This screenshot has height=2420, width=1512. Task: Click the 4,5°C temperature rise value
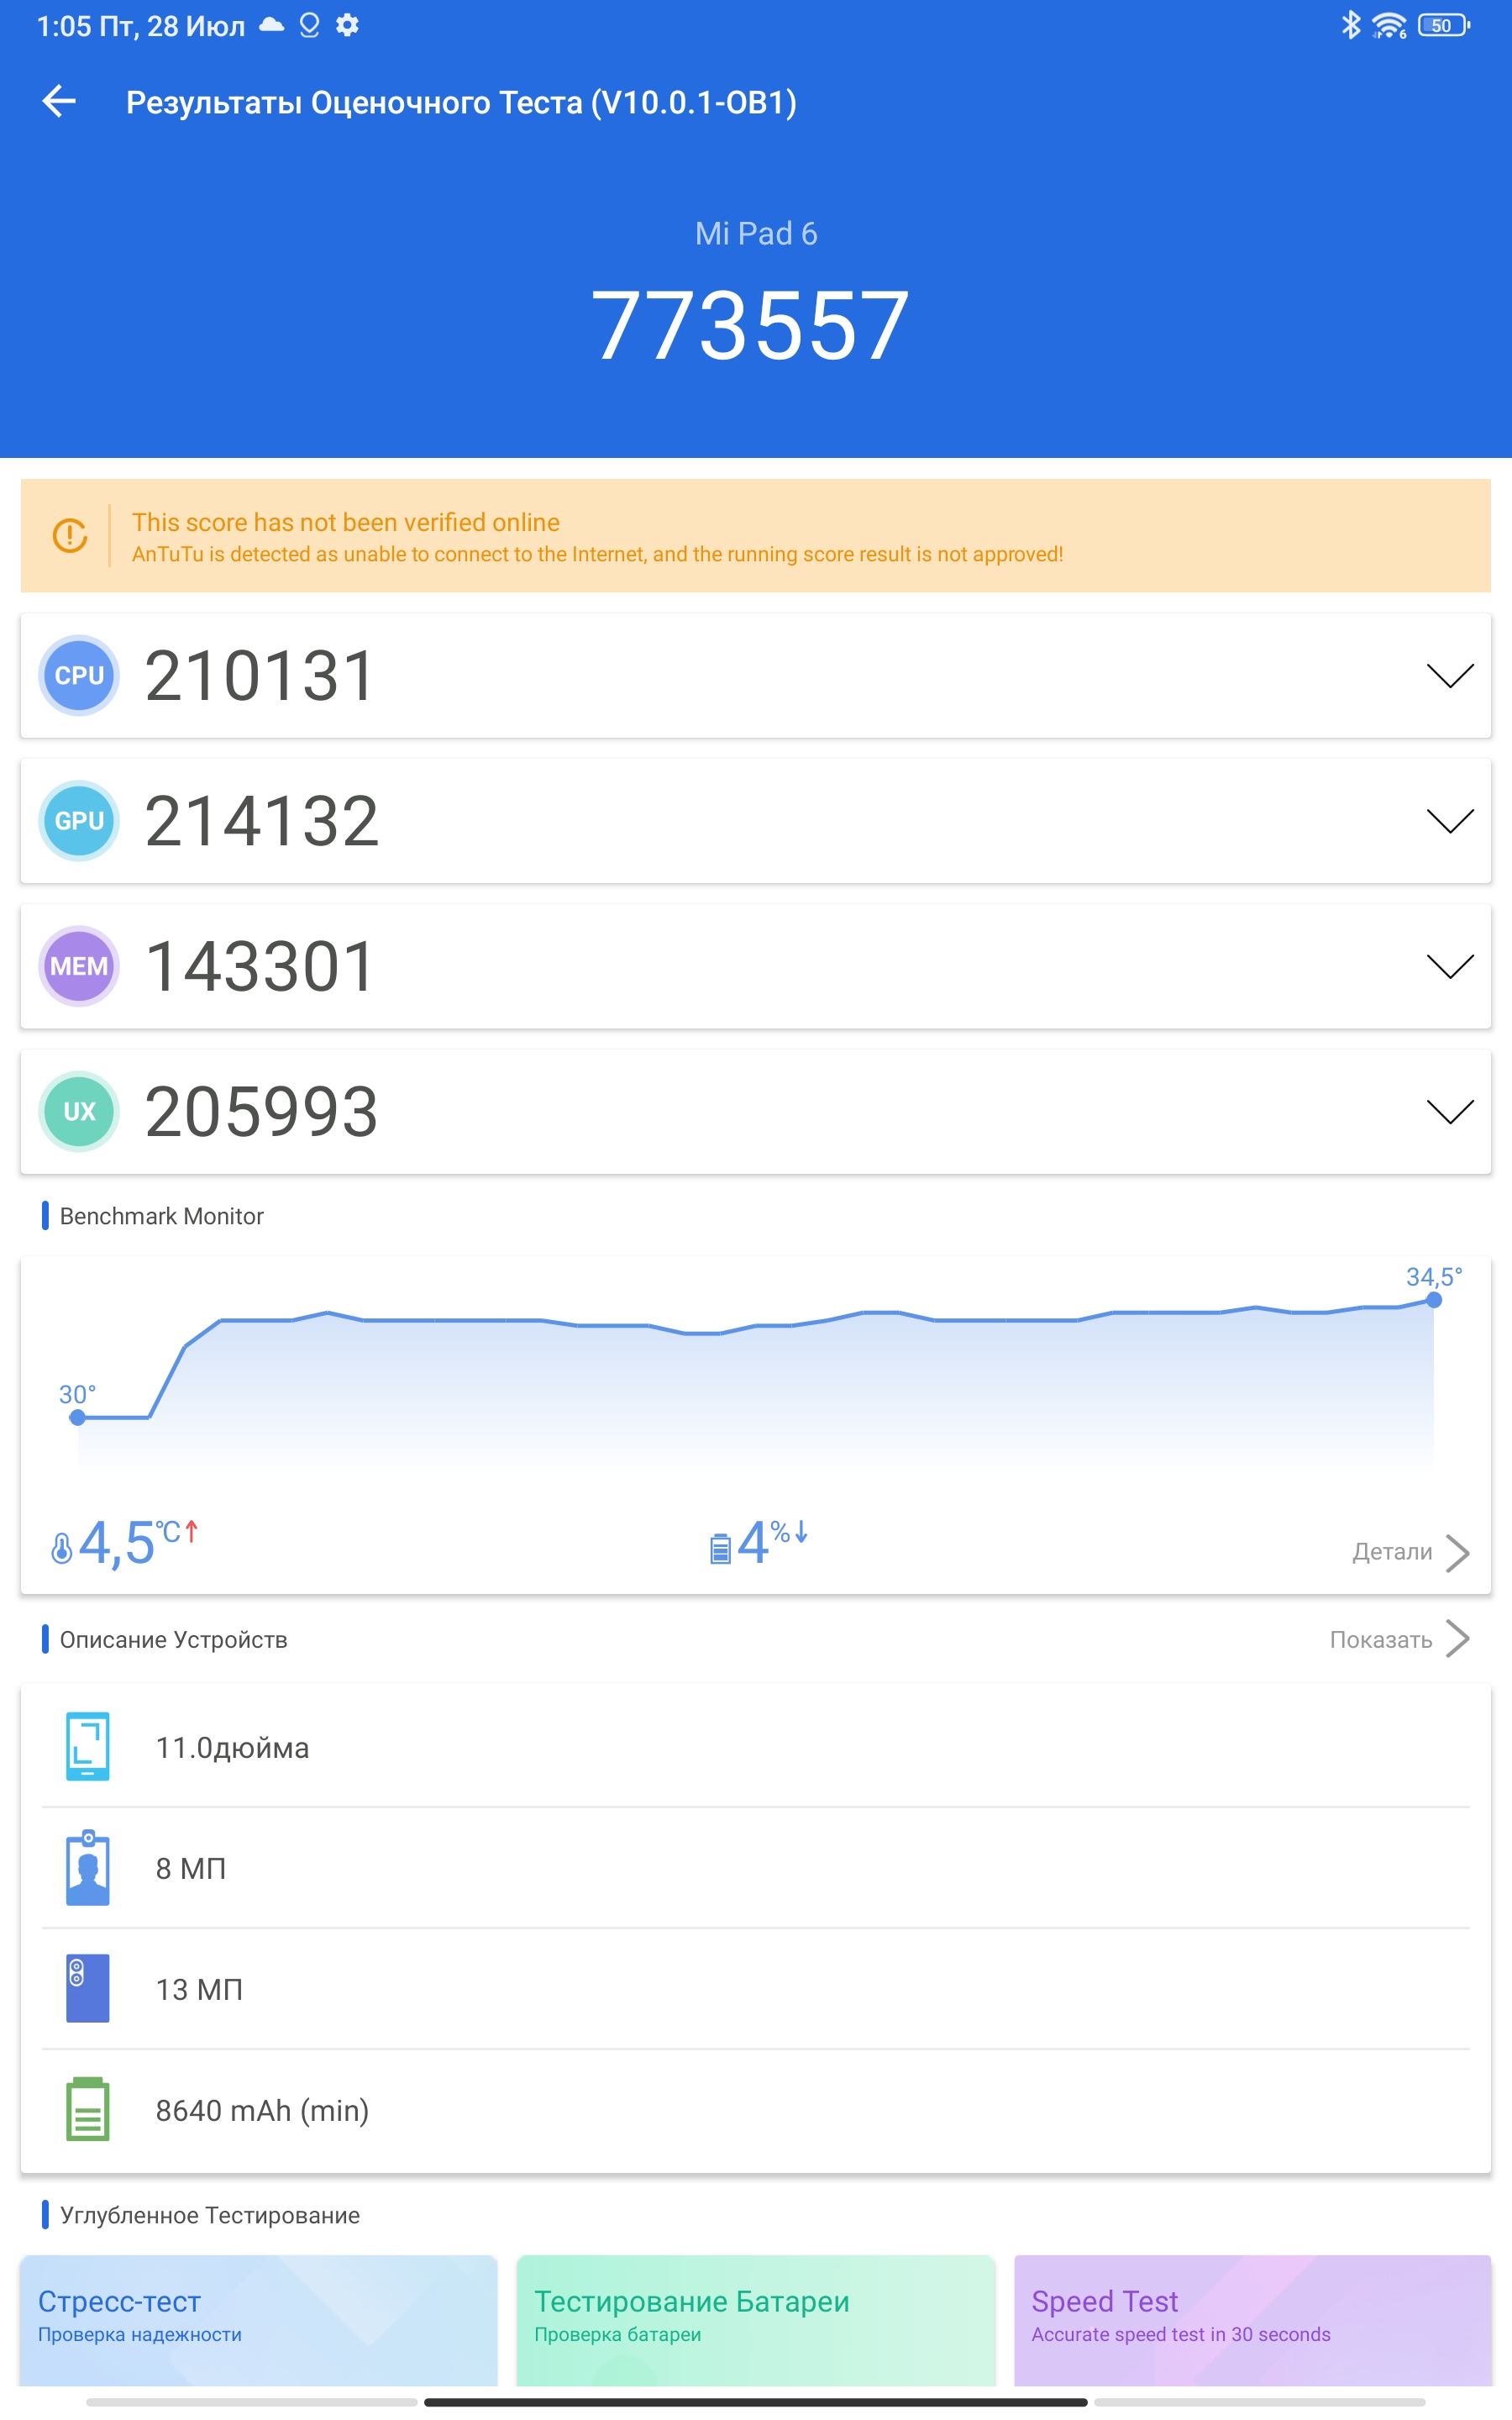pyautogui.click(x=138, y=1542)
